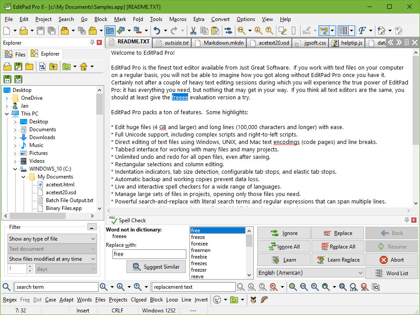Click the Paste clipboard icon
The height and width of the screenshot is (315, 420).
pyautogui.click(x=215, y=31)
